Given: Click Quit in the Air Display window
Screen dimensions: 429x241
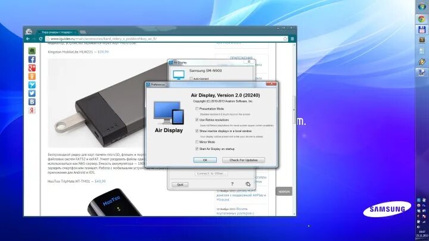Looking at the screenshot, I should click(x=180, y=184).
